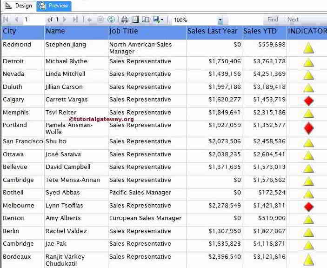Click the yellow triangle indicator for Redmond
This screenshot has height=268, width=327.
308,48
